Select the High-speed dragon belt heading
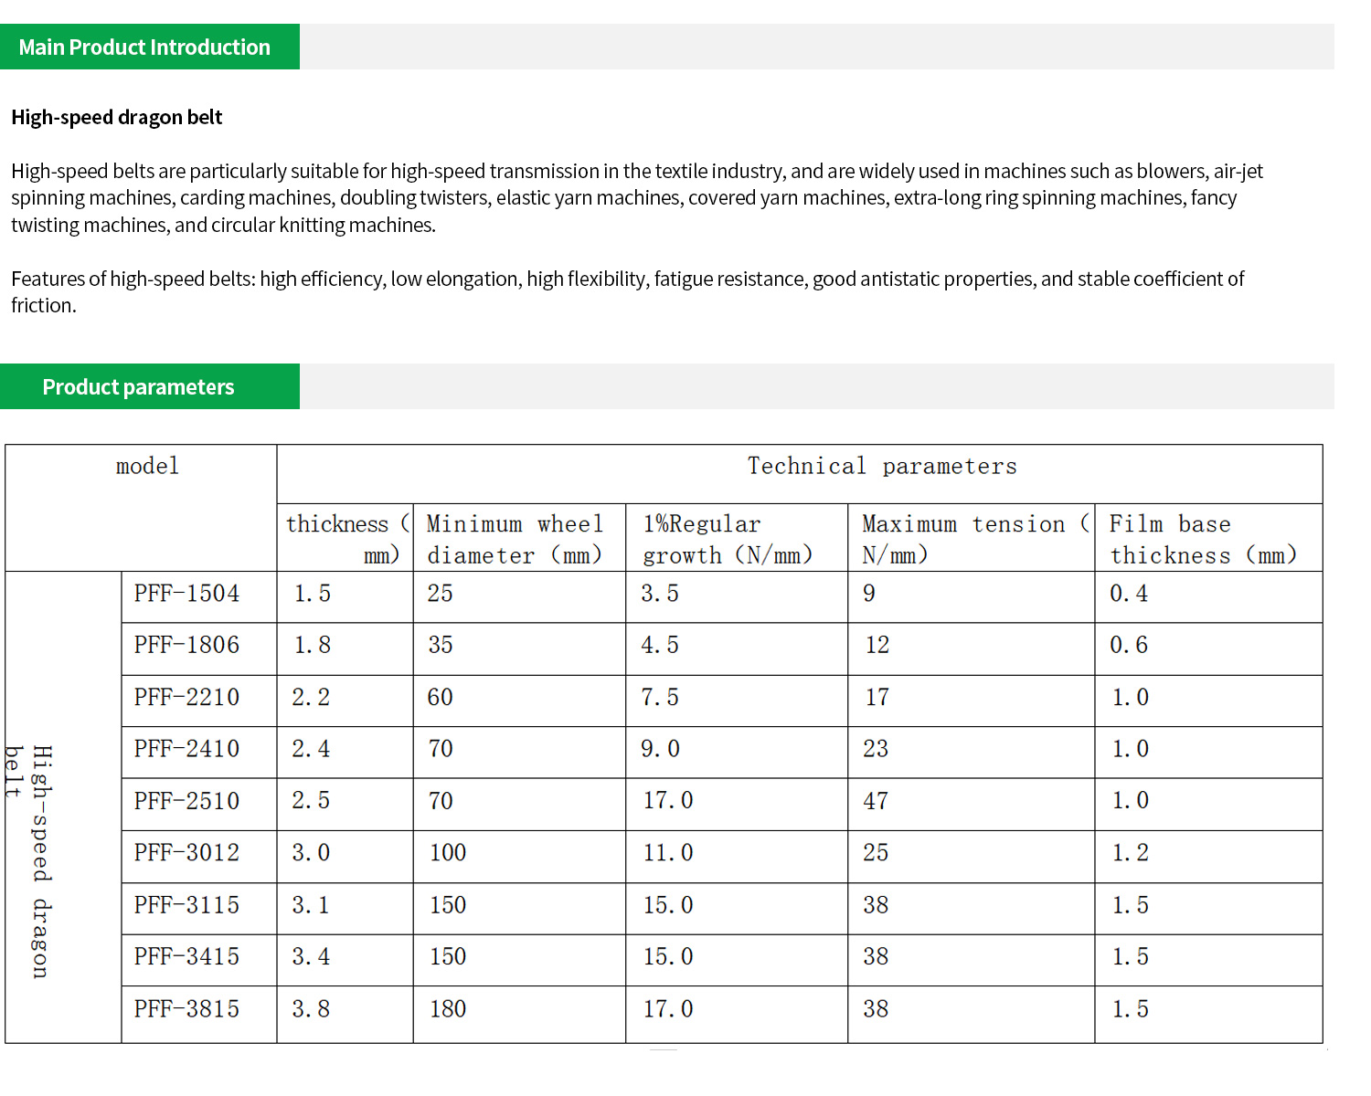This screenshot has height=1096, width=1371. pyautogui.click(x=117, y=118)
